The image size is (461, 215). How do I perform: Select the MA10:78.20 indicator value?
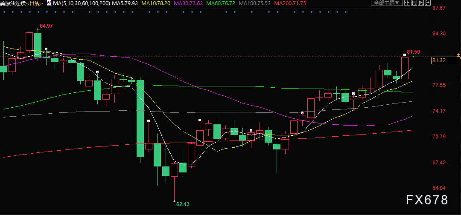tap(156, 3)
